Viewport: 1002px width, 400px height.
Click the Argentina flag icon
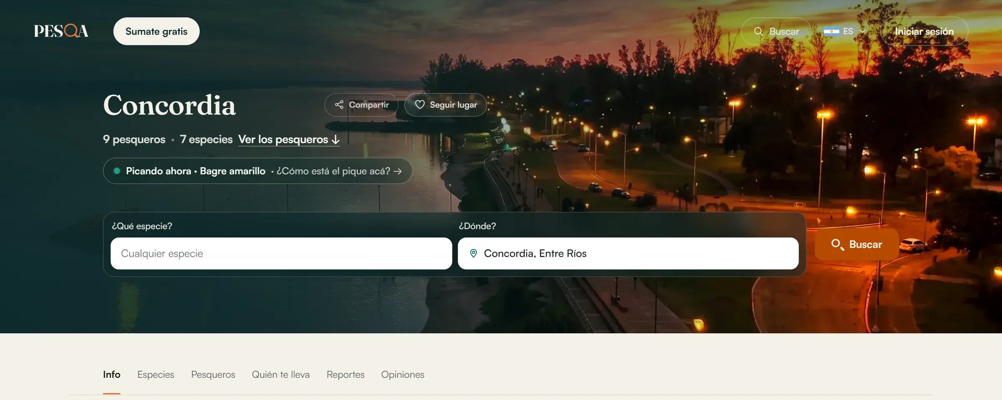[x=831, y=31]
